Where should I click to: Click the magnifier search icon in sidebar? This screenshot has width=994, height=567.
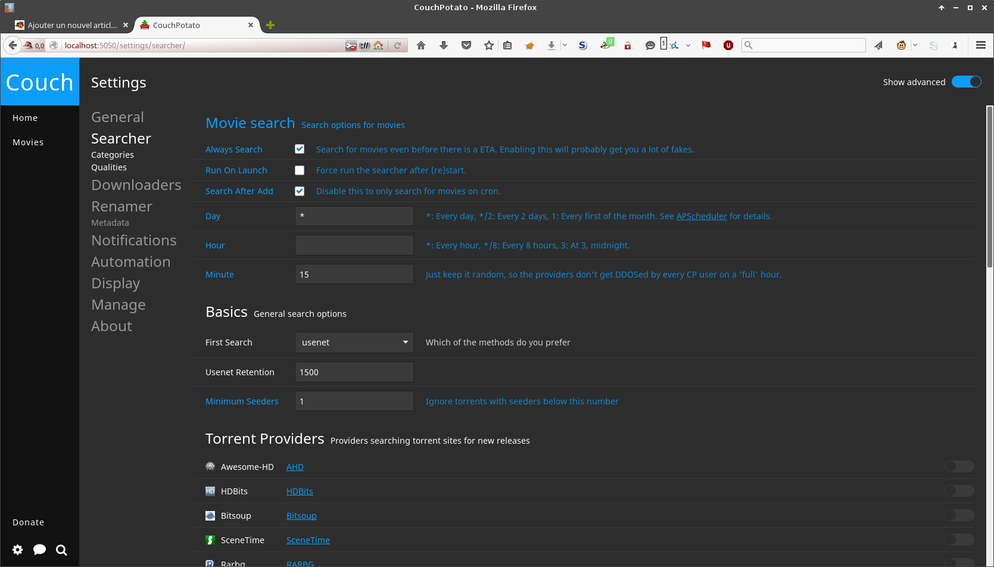(x=61, y=550)
